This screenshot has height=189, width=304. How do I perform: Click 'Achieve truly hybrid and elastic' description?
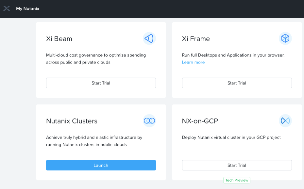94,141
